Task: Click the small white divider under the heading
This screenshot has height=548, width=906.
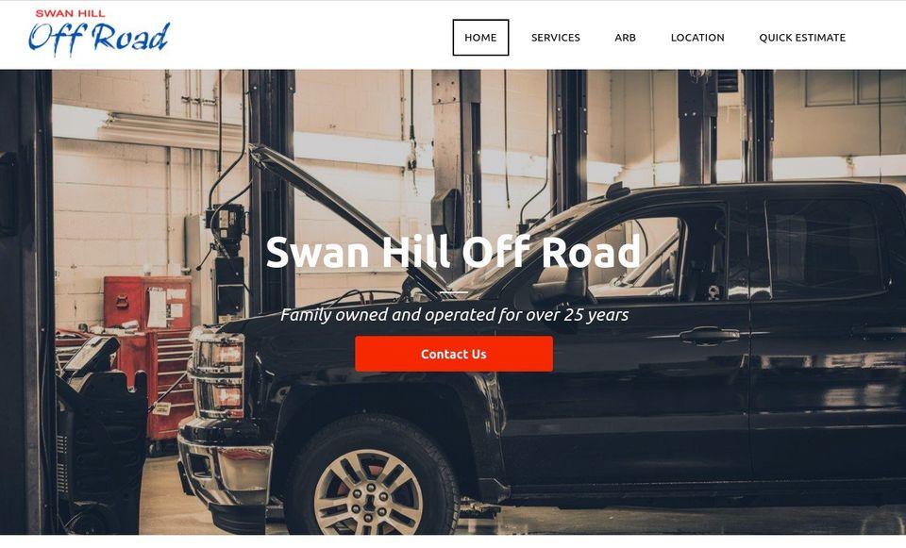Action: pyautogui.click(x=454, y=292)
